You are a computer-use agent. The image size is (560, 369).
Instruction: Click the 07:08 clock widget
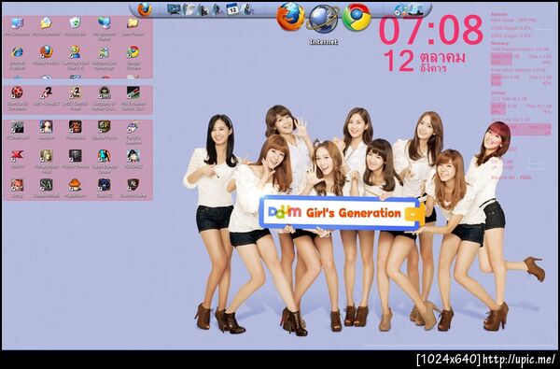click(431, 30)
